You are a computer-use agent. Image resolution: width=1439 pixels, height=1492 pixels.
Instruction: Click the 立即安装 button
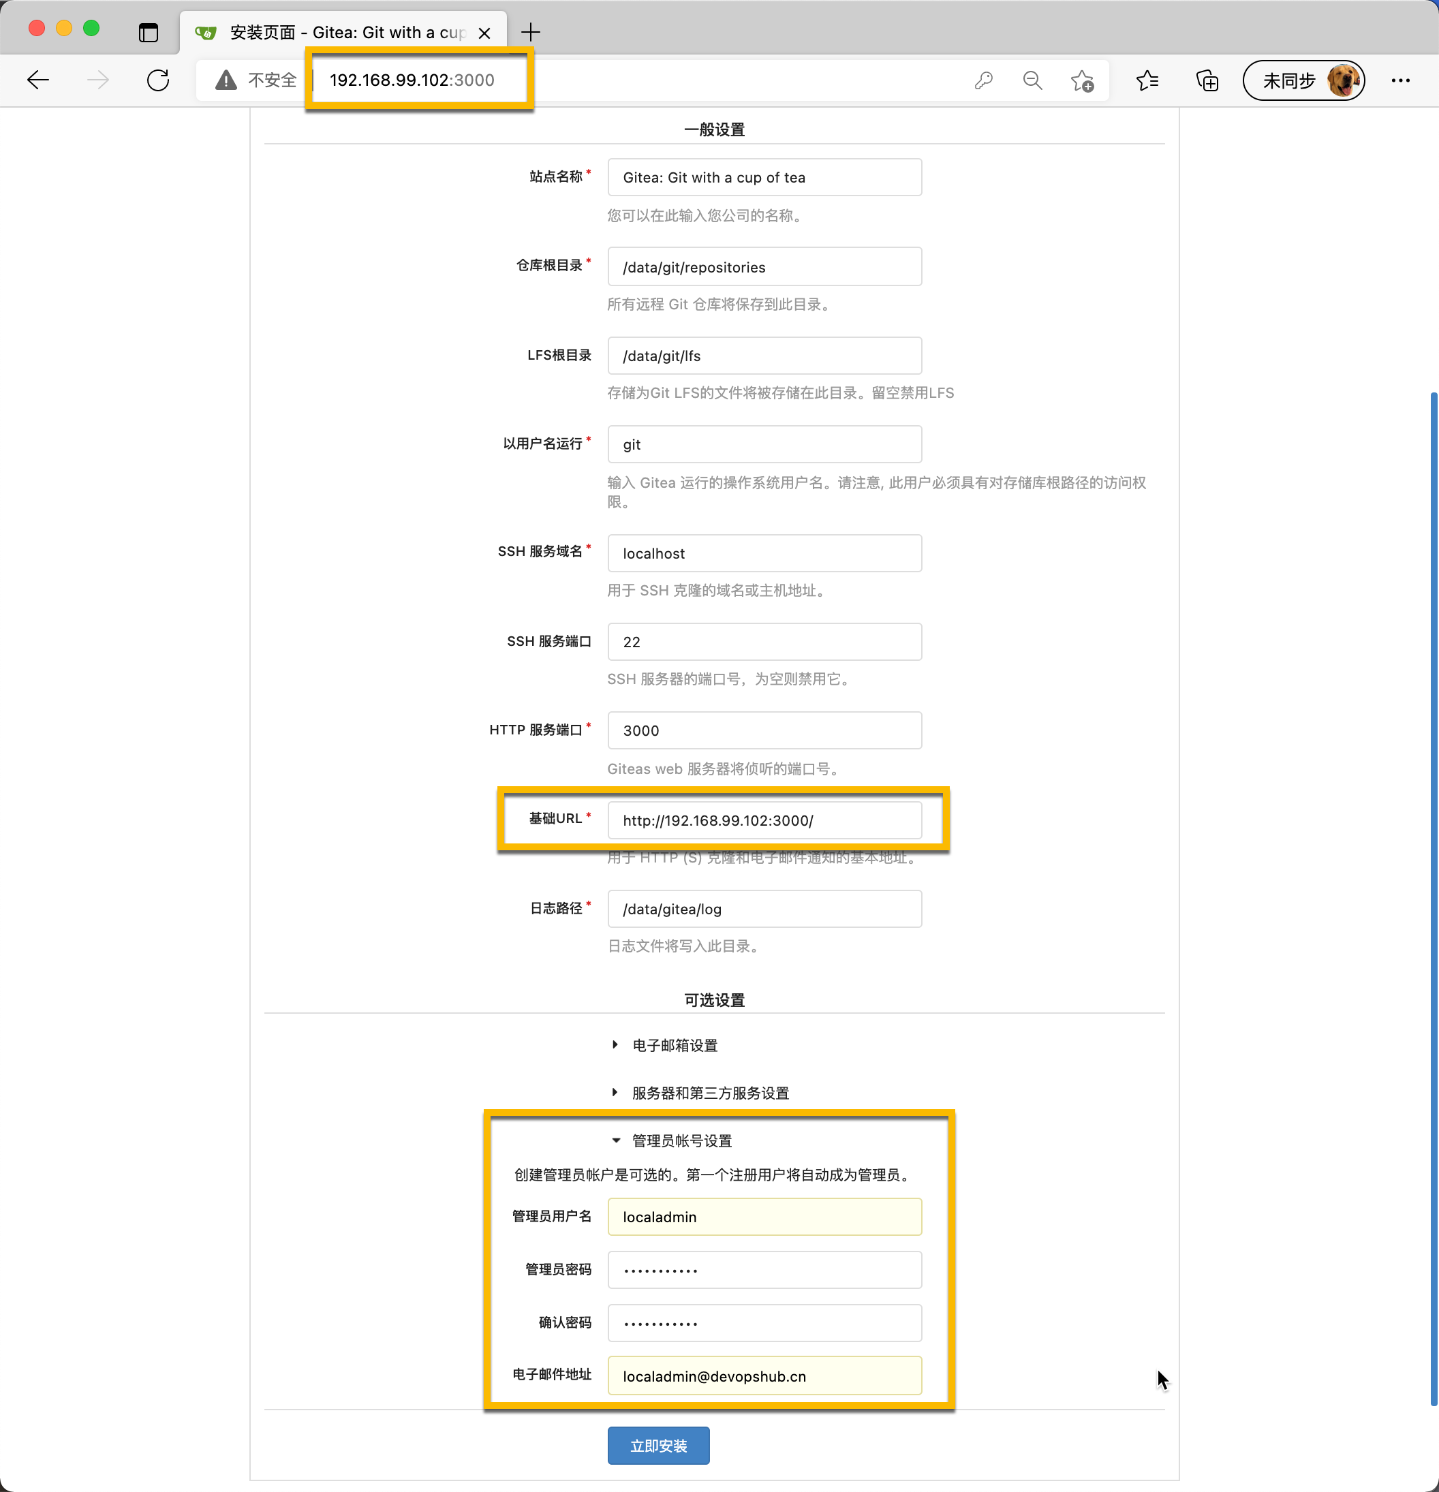point(657,1445)
